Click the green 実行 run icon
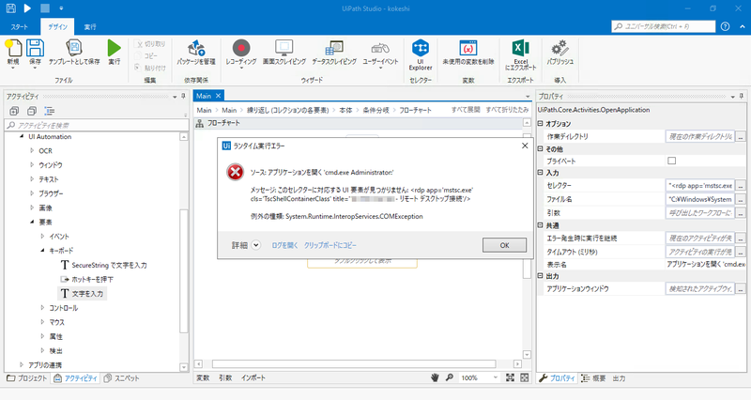Screen dimensions: 751x400 coord(114,48)
